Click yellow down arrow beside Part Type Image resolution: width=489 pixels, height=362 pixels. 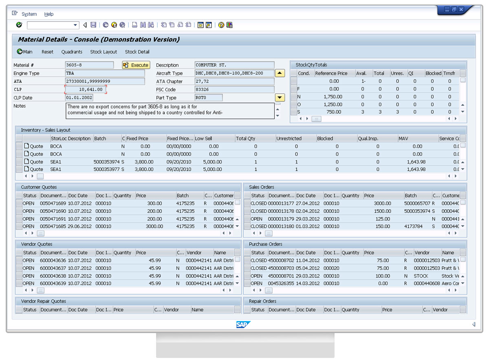[x=280, y=98]
